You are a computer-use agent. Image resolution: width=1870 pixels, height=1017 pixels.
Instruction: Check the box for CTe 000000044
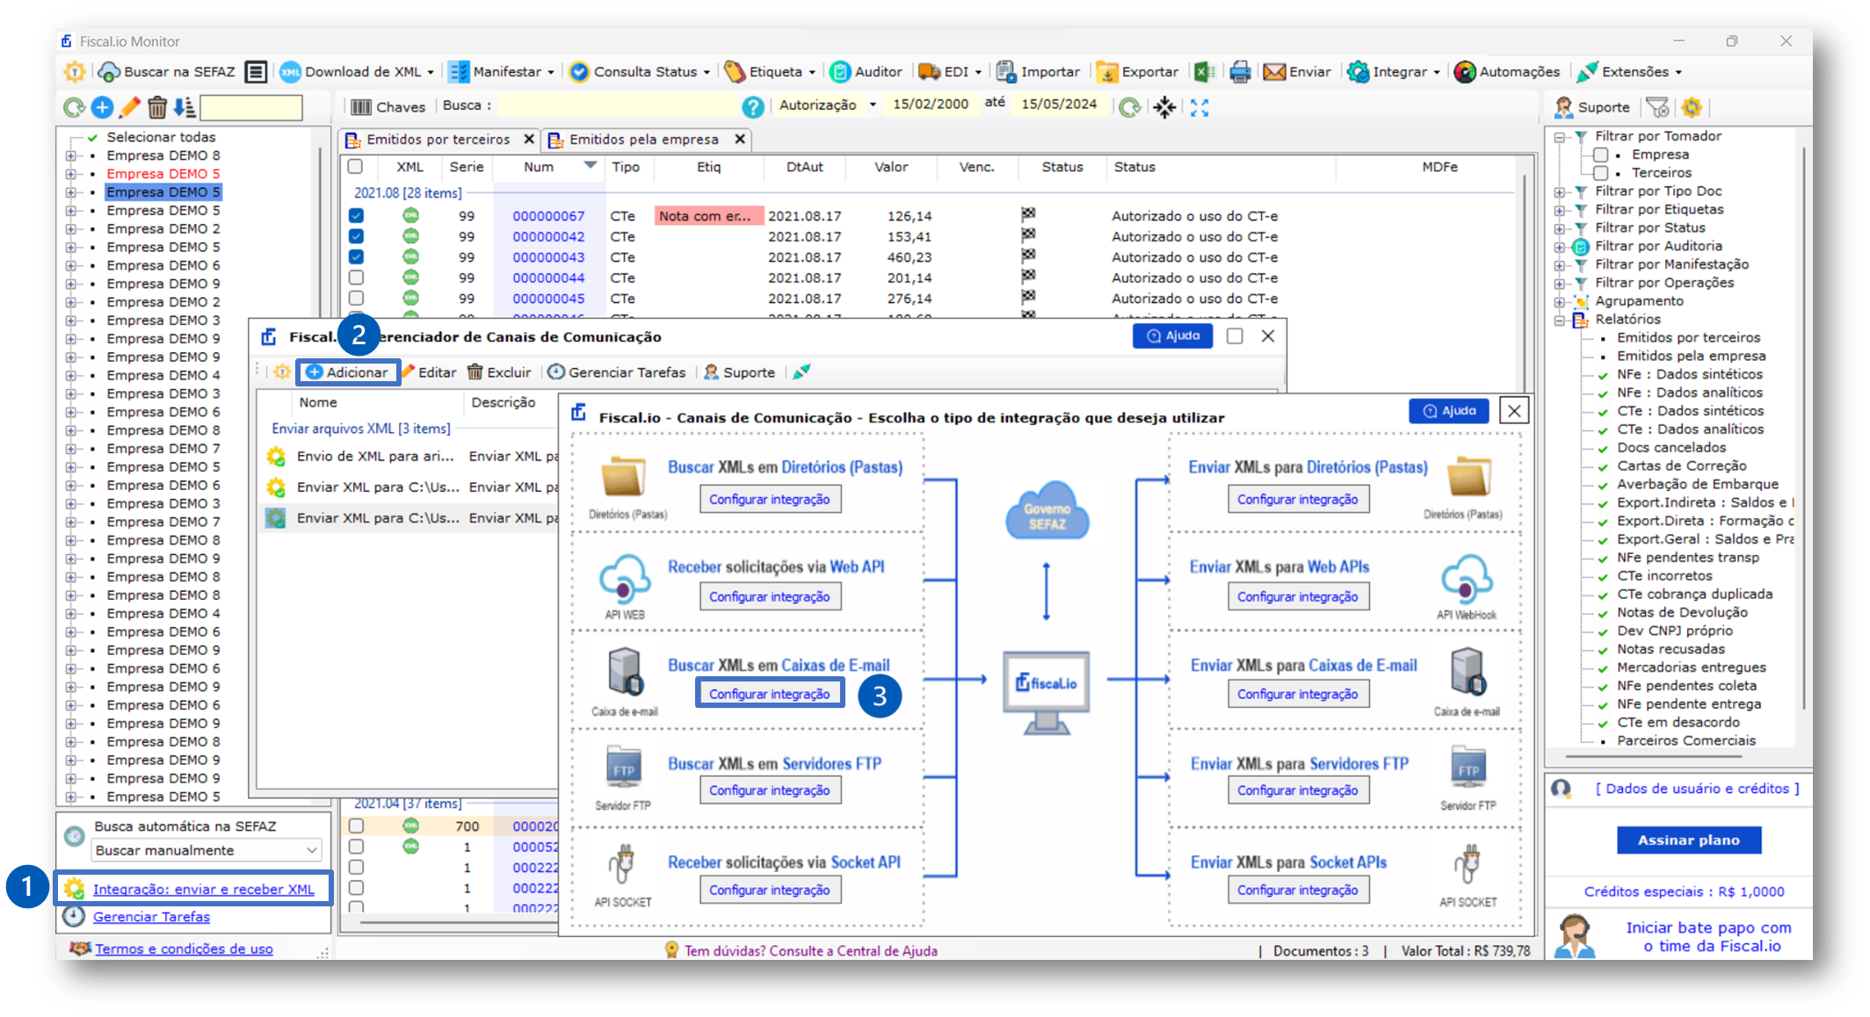tap(356, 278)
